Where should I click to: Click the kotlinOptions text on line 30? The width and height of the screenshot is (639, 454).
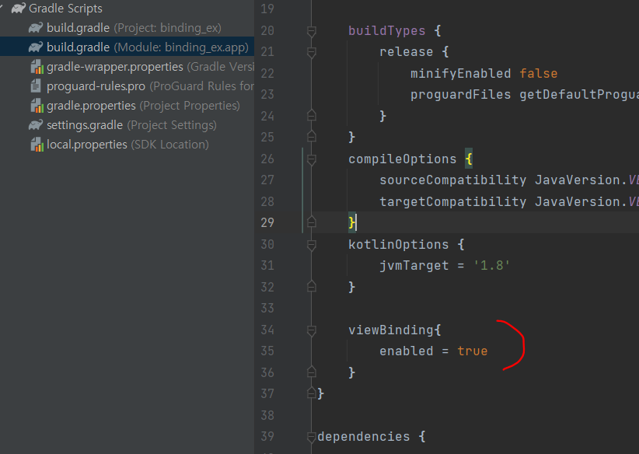(x=398, y=245)
